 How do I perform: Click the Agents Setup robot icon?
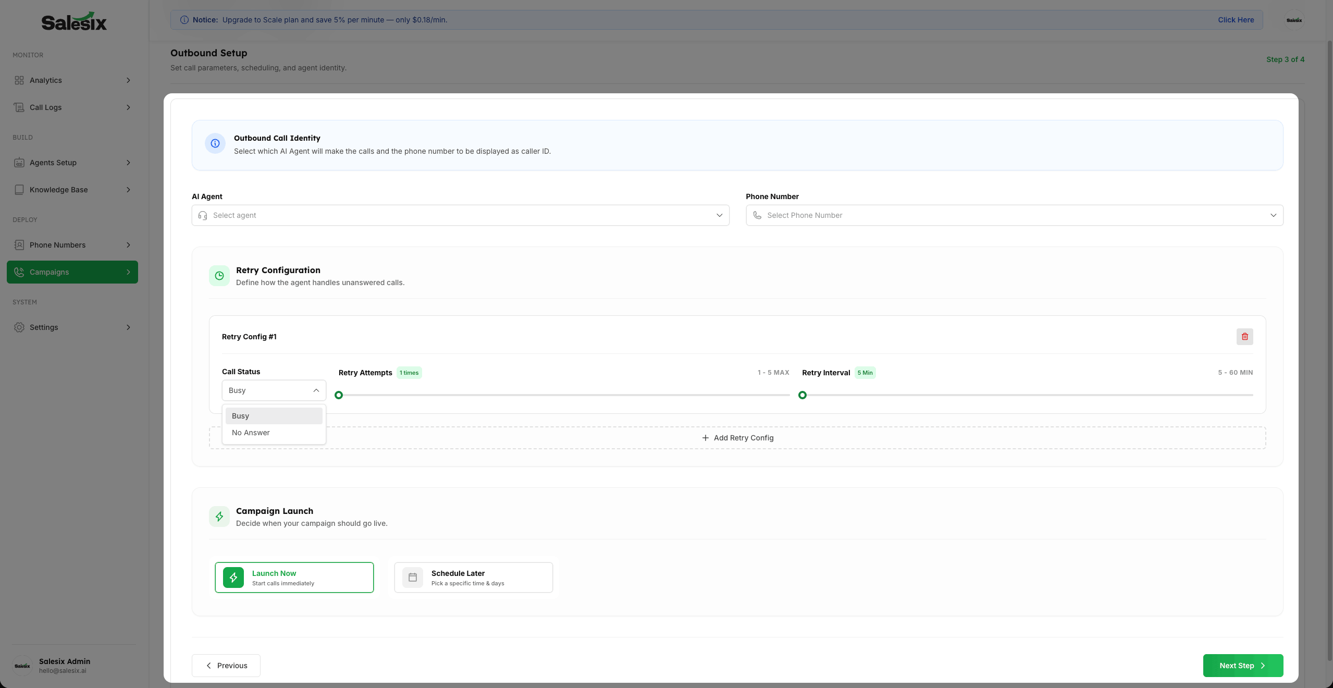click(x=19, y=163)
